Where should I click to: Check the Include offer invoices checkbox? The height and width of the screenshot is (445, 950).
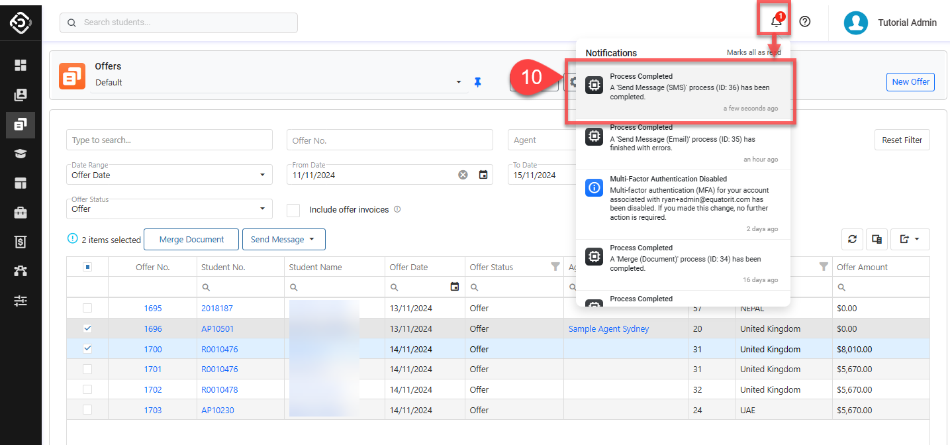(293, 210)
